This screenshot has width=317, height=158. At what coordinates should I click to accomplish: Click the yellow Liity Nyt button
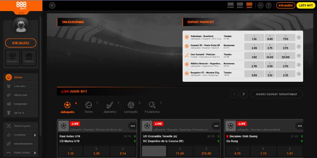pyautogui.click(x=305, y=6)
